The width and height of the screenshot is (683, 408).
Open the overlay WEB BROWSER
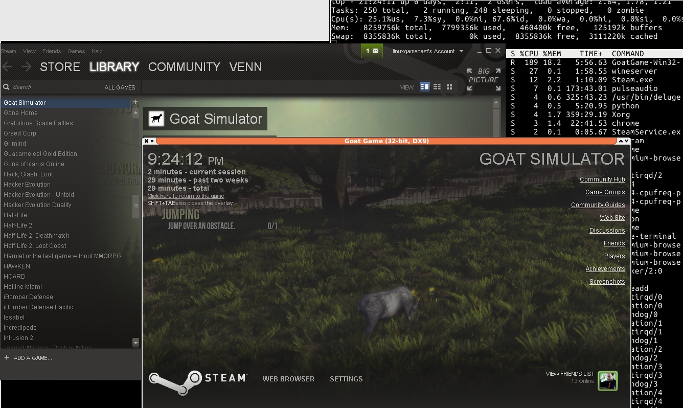(288, 379)
